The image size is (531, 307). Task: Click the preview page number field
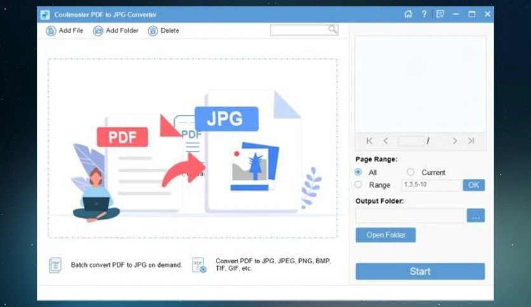click(x=411, y=141)
